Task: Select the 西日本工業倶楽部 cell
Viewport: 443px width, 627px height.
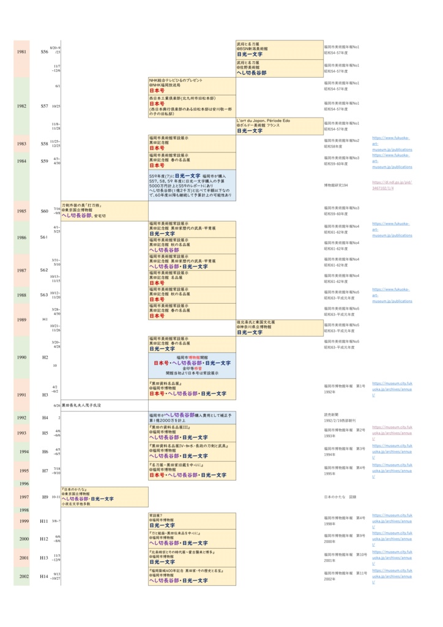Action: click(x=192, y=106)
